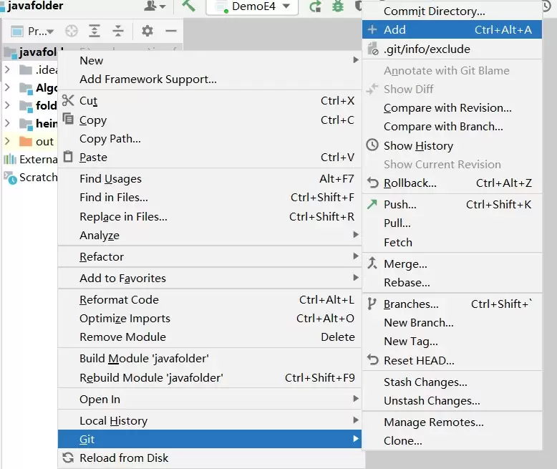Open the DemoE4 run configuration dropdown
This screenshot has height=469, width=557.
(x=252, y=6)
